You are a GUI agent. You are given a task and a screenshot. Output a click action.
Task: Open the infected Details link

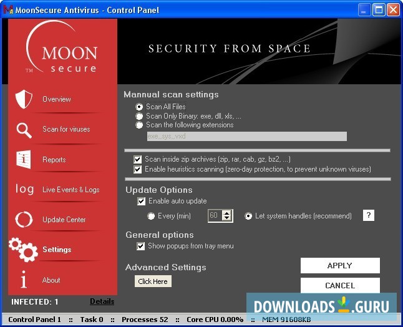102,301
